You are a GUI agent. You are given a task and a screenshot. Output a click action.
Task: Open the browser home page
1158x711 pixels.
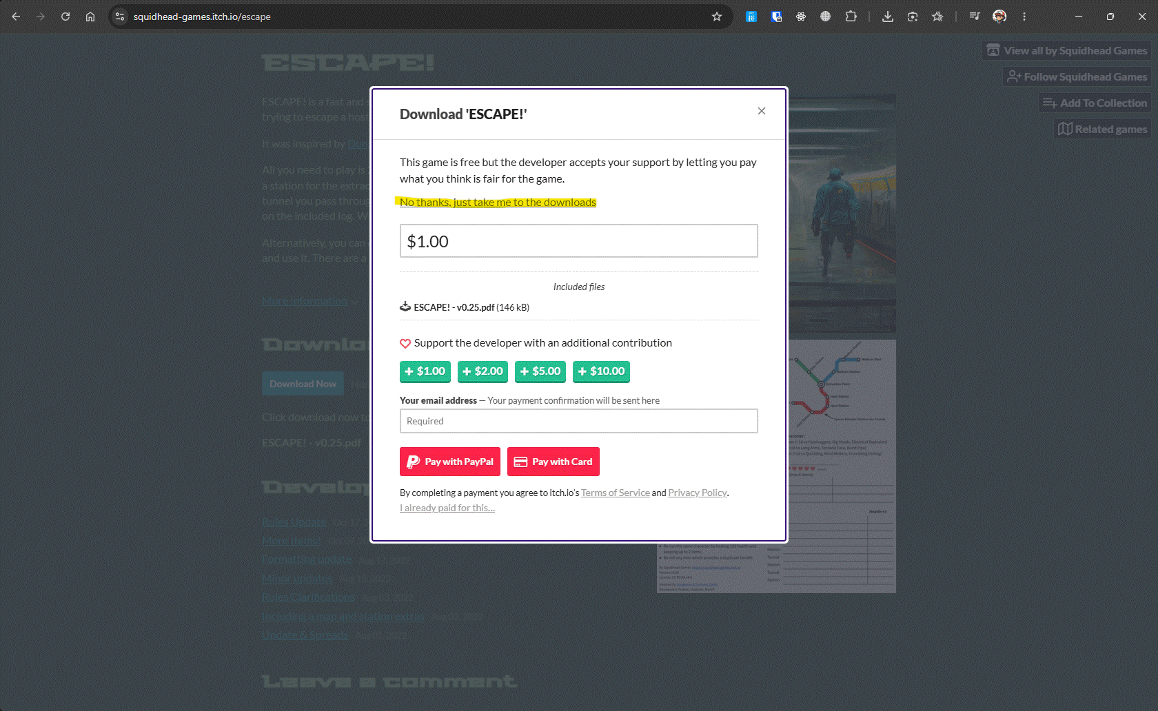(90, 17)
